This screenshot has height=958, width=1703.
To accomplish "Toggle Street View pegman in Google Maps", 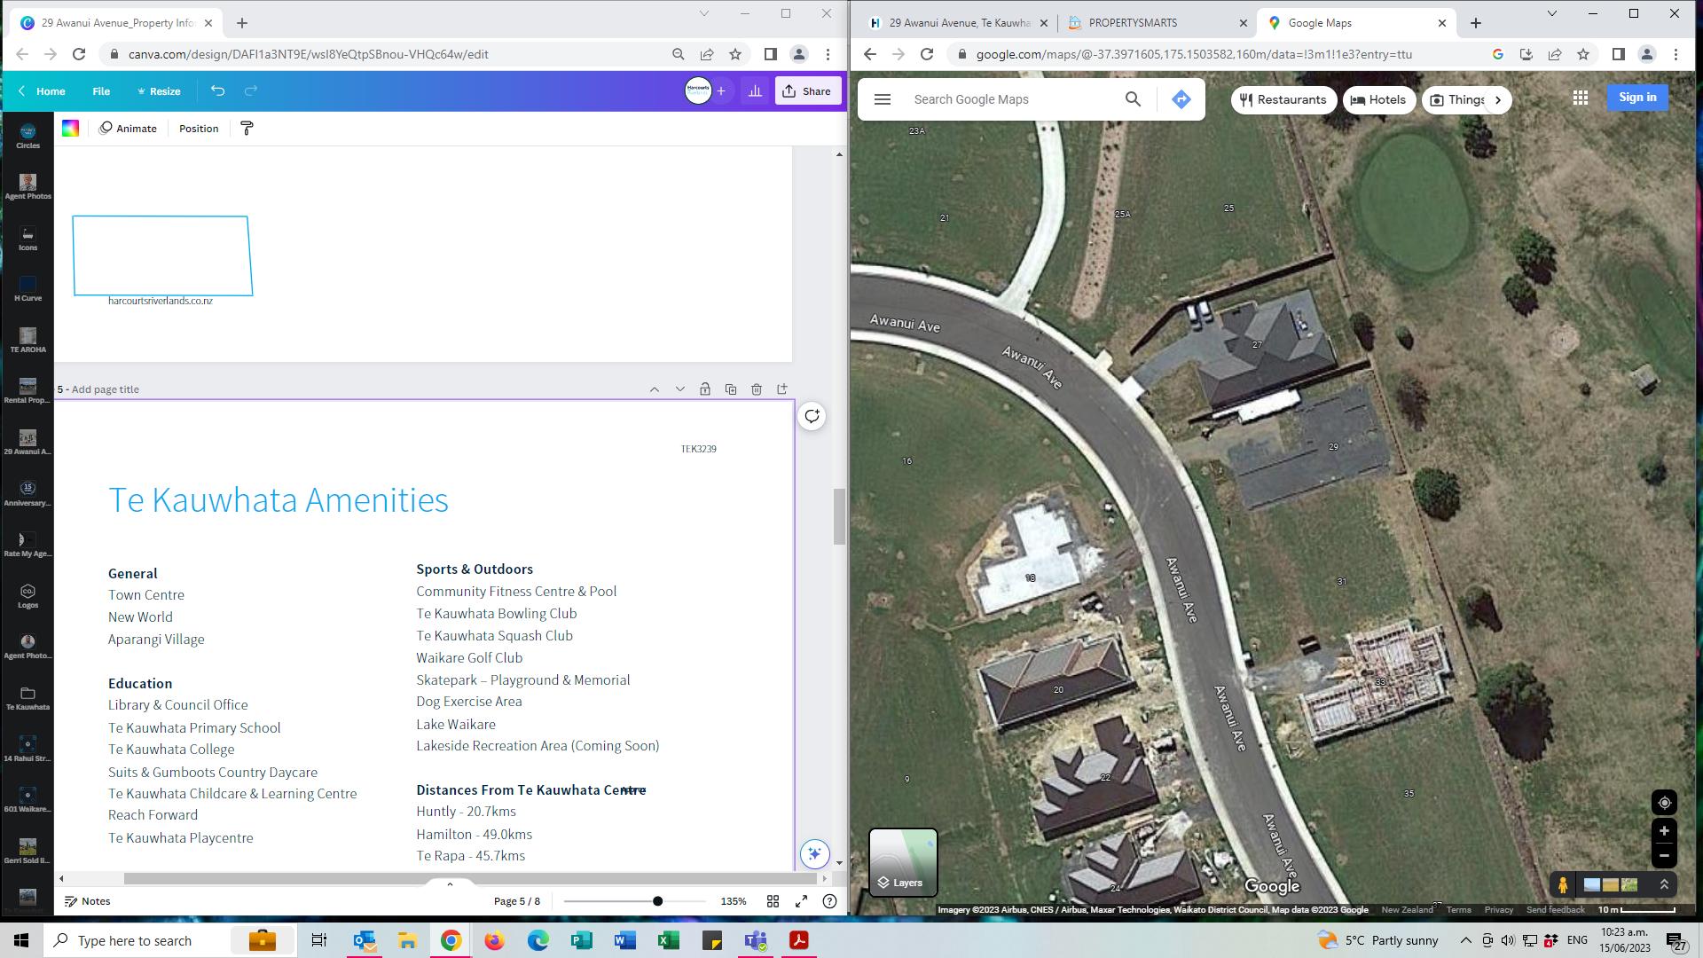I will (1563, 885).
